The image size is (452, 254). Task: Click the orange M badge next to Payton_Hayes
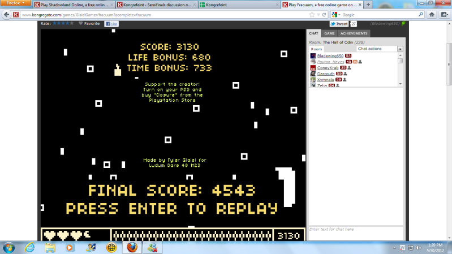pyautogui.click(x=355, y=62)
